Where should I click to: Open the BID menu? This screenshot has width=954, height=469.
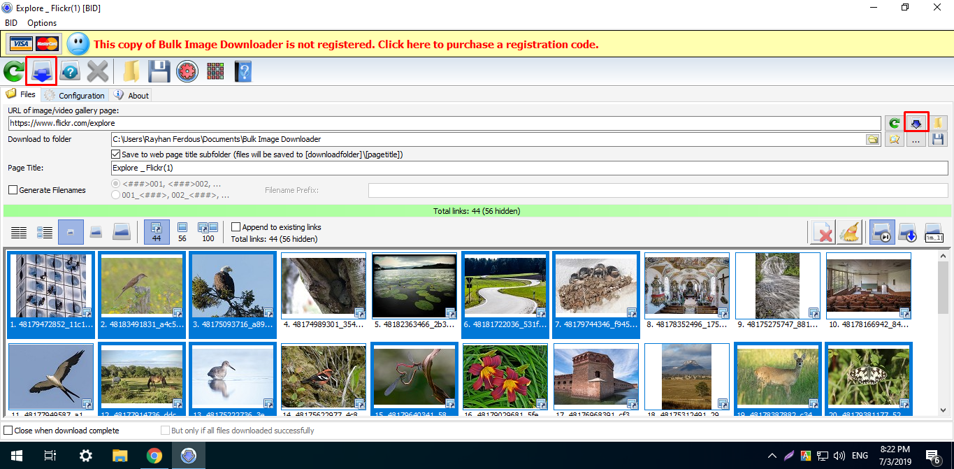(11, 23)
